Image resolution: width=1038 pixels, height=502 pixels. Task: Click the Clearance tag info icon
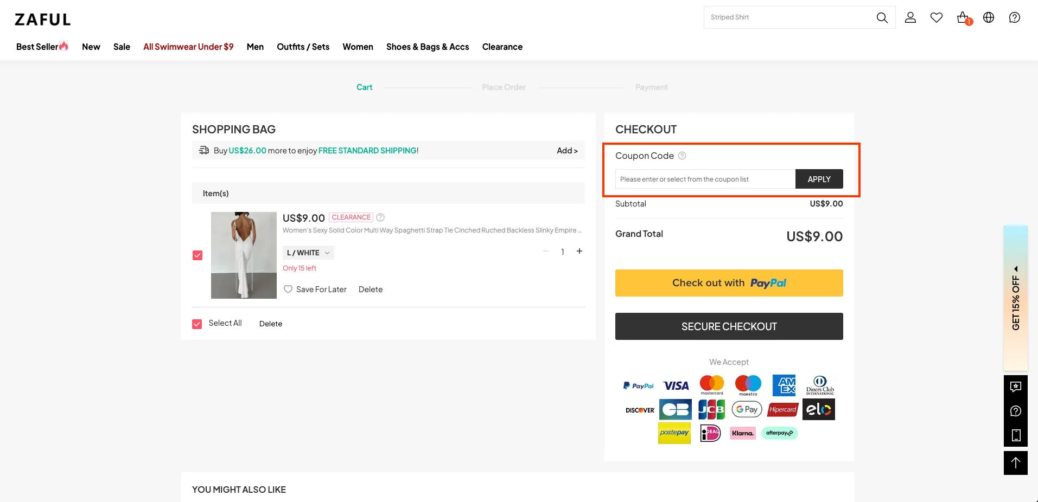pos(380,217)
